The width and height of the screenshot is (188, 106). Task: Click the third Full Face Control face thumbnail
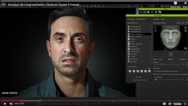(138, 71)
